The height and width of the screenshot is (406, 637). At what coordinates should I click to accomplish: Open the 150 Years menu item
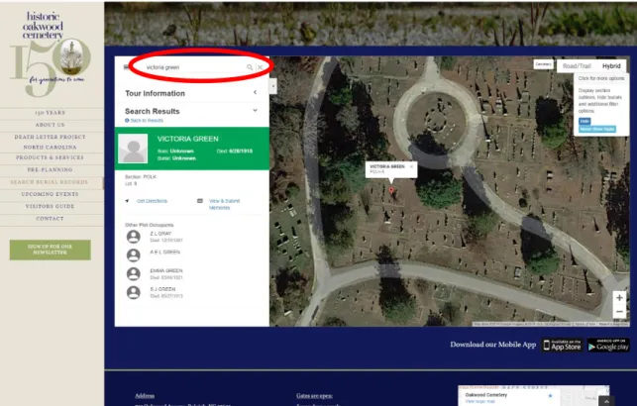[x=50, y=113]
